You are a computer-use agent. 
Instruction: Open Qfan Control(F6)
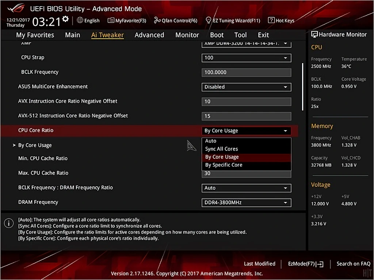tap(176, 20)
